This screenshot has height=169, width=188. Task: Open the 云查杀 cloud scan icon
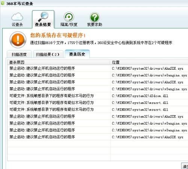pos(17,20)
